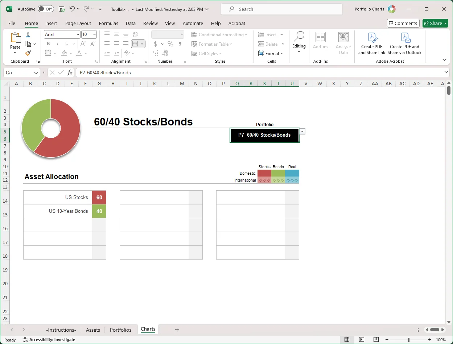Screen dimensions: 453x344
Task: Click the Search box in title bar
Action: click(281, 9)
